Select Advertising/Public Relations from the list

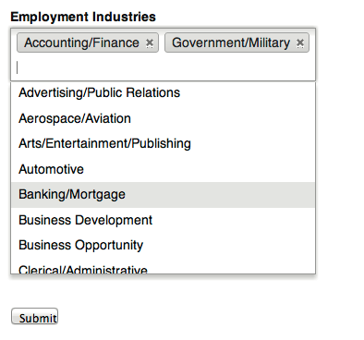click(164, 93)
